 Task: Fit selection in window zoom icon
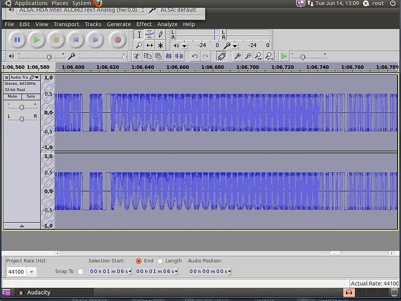click(x=259, y=56)
